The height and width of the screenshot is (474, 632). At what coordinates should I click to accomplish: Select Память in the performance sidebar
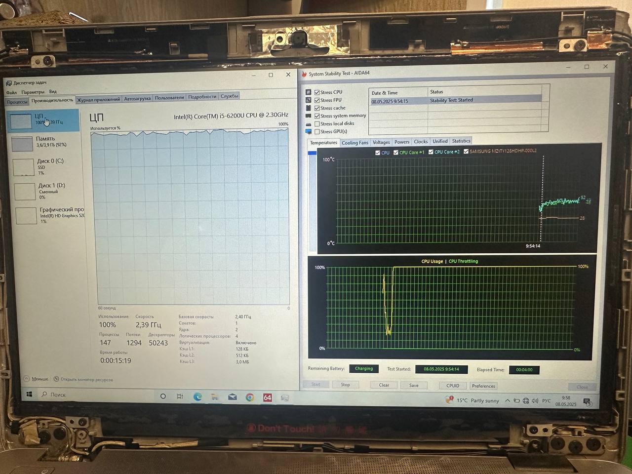coord(44,142)
